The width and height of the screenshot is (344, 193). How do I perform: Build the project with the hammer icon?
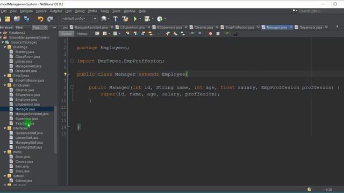pyautogui.click(x=116, y=19)
